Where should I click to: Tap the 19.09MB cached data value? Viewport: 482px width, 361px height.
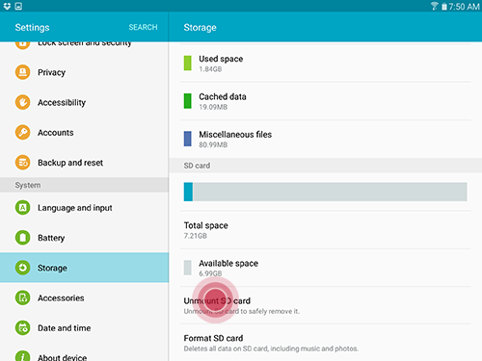click(x=213, y=107)
